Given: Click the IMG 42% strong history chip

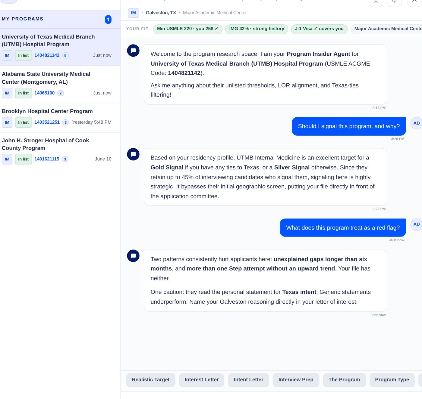Looking at the screenshot, I should pos(257,29).
